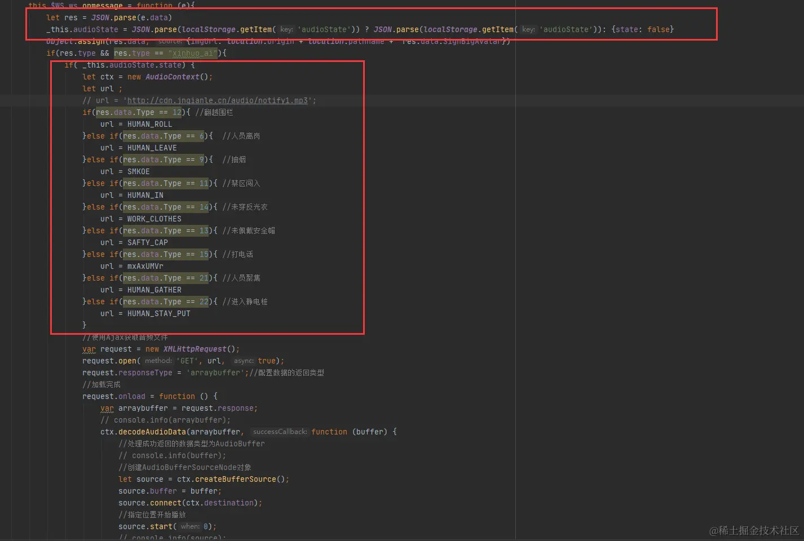Click the HUMAN_IN constant
804x541 pixels.
pyautogui.click(x=145, y=195)
